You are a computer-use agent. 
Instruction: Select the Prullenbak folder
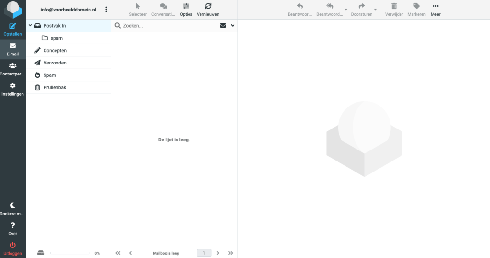pos(55,88)
